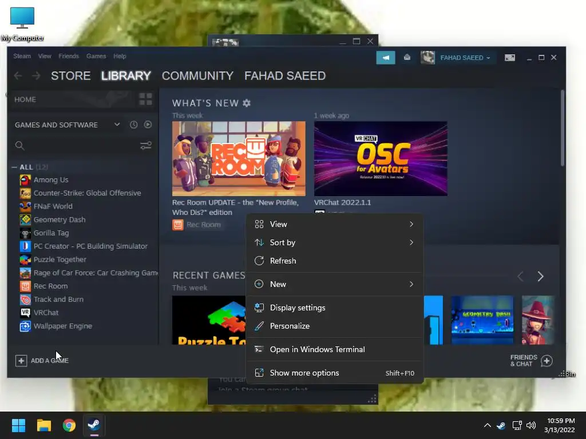The width and height of the screenshot is (586, 439).
Task: Open Geometry Dash recent game thumbnail
Action: pyautogui.click(x=482, y=320)
